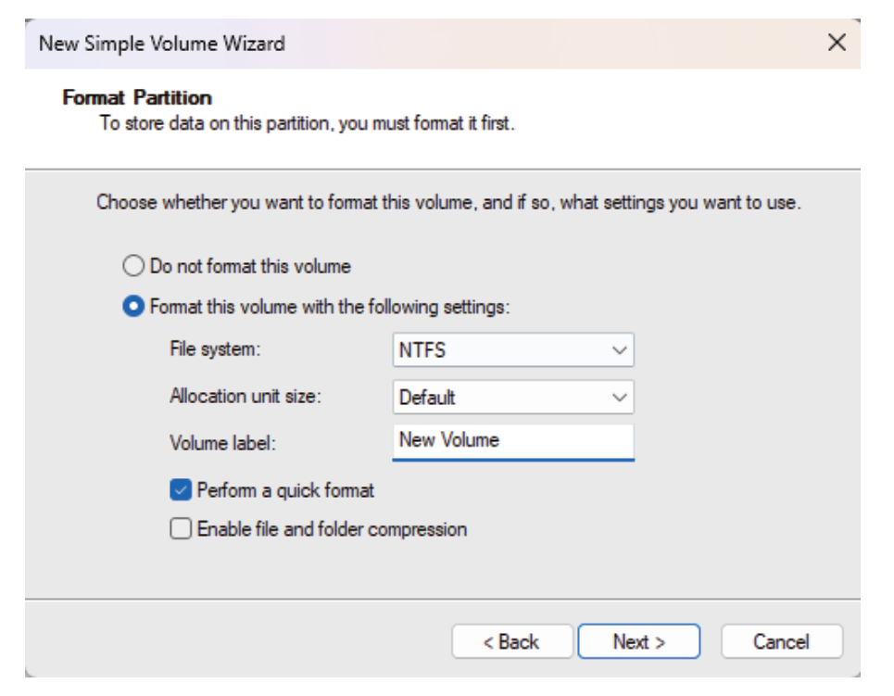894x696 pixels.
Task: Go back with the '< Back' button
Action: (x=511, y=641)
